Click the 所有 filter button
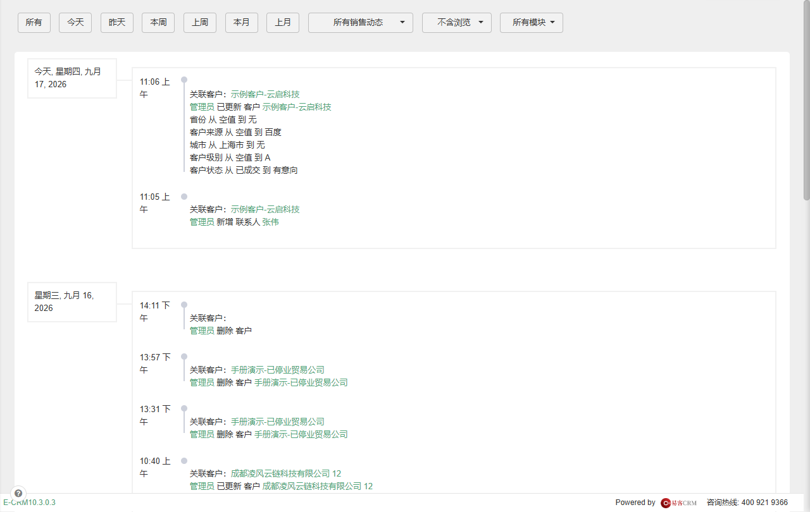Image resolution: width=810 pixels, height=512 pixels. click(x=34, y=23)
